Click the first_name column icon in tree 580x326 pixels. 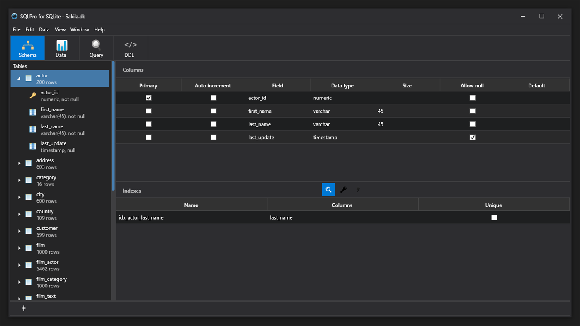(33, 113)
